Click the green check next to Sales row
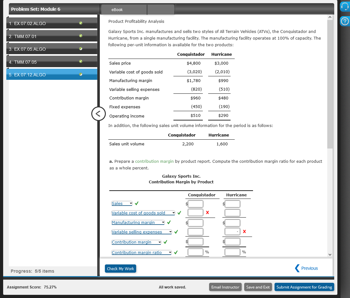 coord(136,203)
